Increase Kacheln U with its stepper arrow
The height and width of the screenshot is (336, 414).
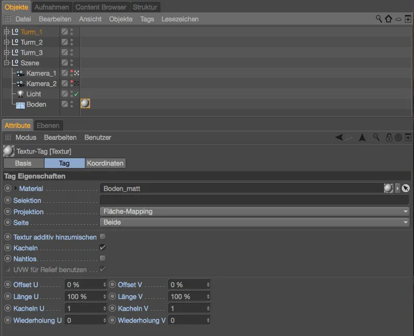point(103,306)
